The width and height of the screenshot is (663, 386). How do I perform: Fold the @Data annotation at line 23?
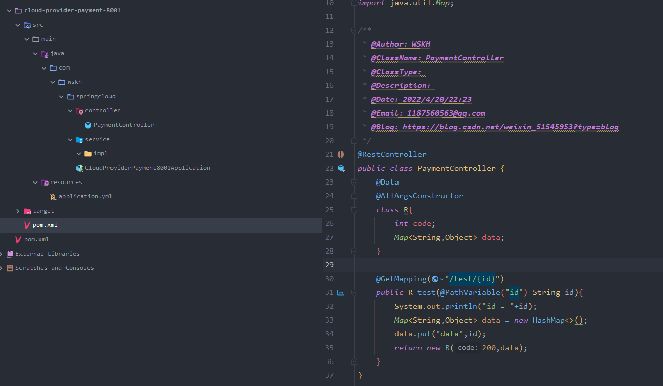pyautogui.click(x=354, y=182)
